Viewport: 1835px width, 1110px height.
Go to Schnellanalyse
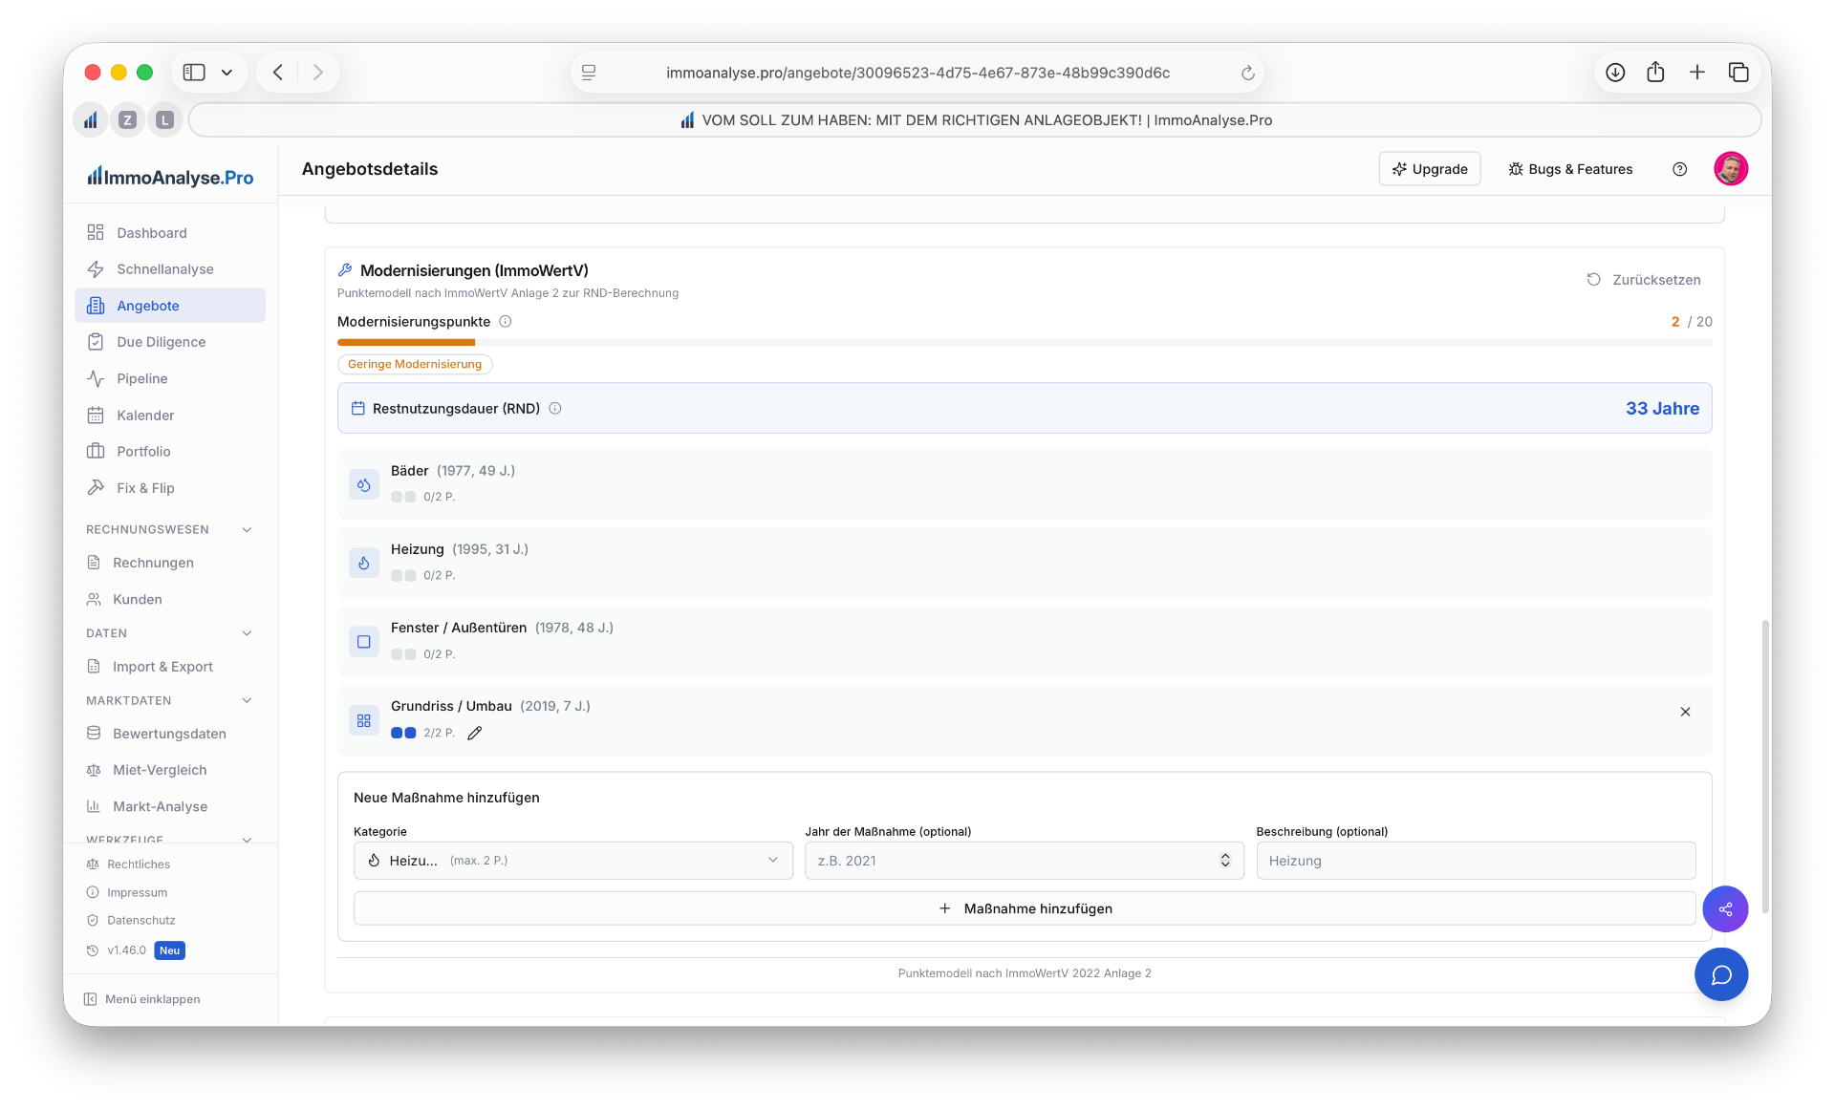(x=170, y=269)
